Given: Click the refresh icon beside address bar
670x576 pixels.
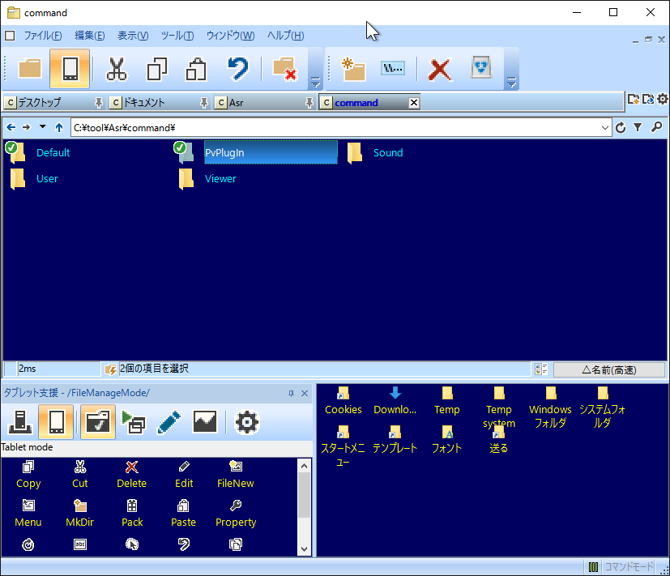Looking at the screenshot, I should tap(621, 127).
